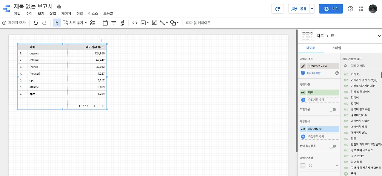Click the Looker Studio logo icon
Viewport: 382px width, 176px height.
click(7, 9)
